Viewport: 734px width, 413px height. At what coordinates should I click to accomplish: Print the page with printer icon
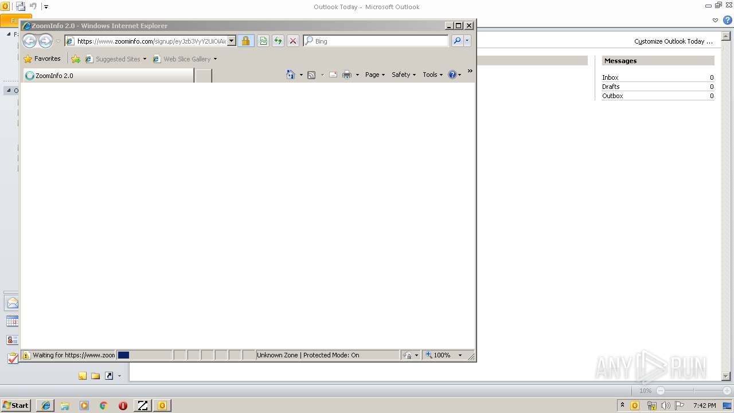pos(347,75)
